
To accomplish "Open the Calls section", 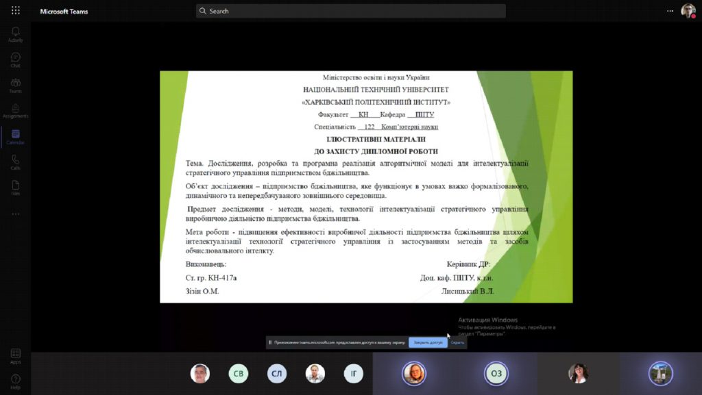I will (15, 162).
